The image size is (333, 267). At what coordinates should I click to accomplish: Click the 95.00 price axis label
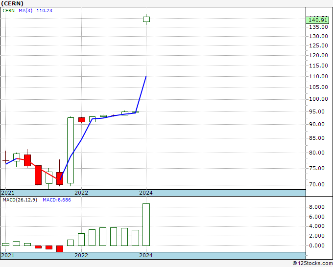[x=320, y=111]
